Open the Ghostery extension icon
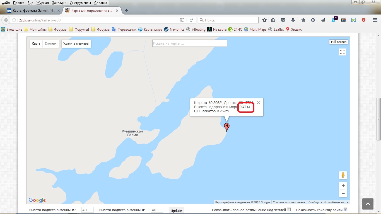Image resolution: width=381 pixels, height=214 pixels. (x=333, y=20)
